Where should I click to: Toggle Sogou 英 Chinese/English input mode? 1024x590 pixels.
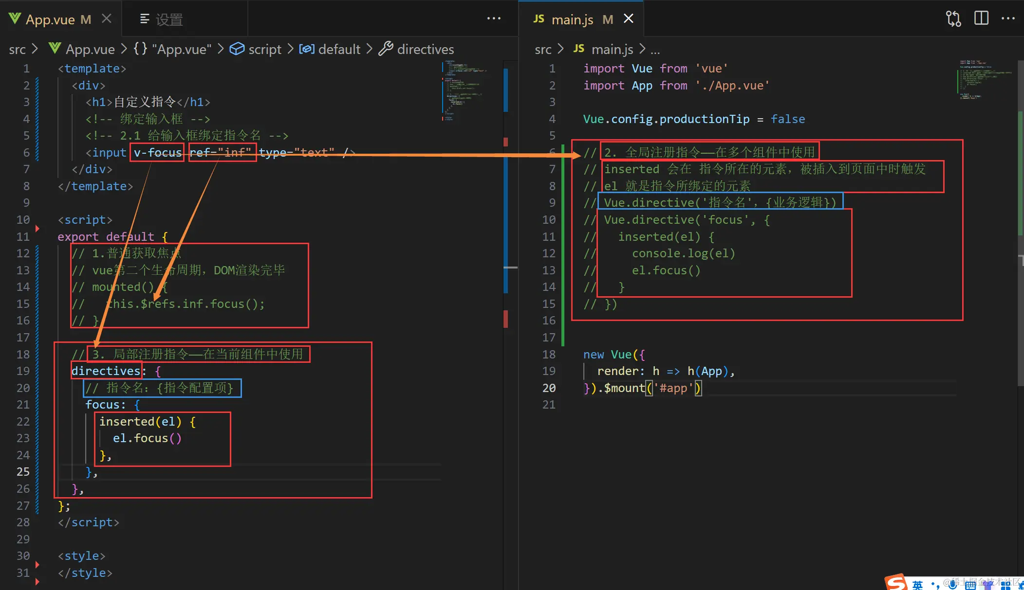click(918, 585)
